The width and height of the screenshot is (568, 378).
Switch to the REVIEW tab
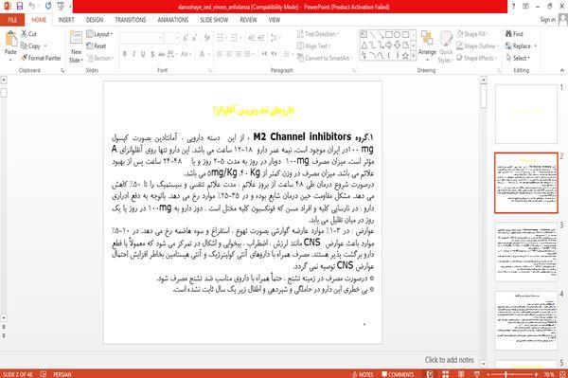point(248,20)
